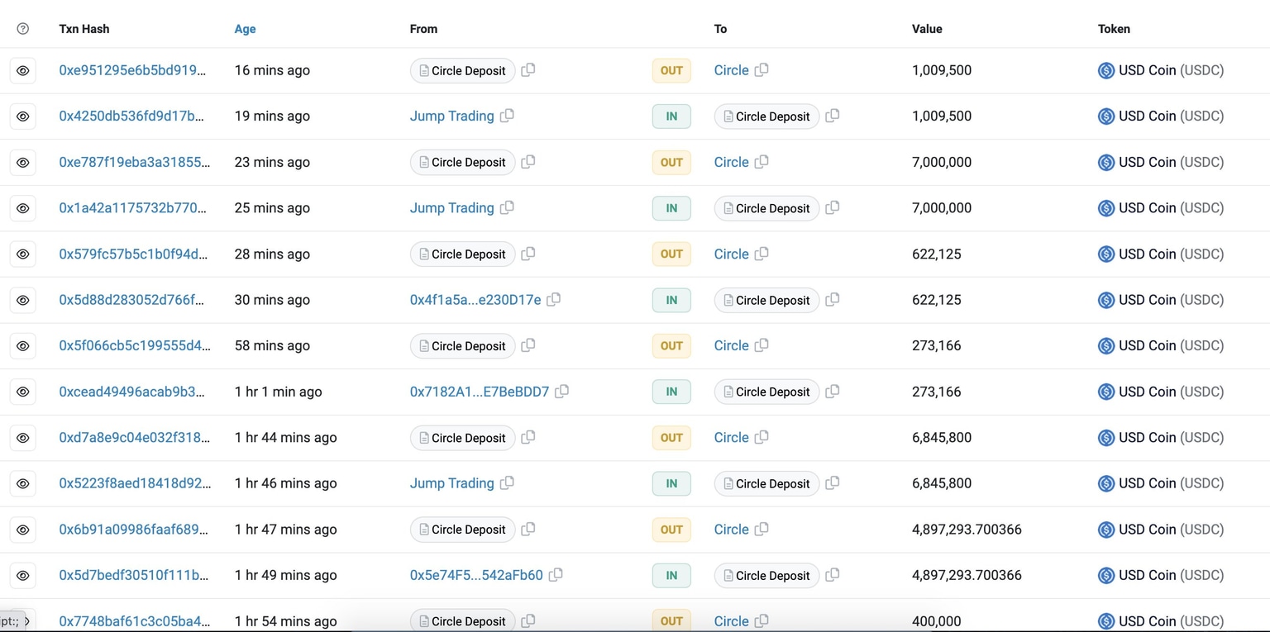Image resolution: width=1270 pixels, height=632 pixels.
Task: View details for transaction 0xd7a8e9c04e032f318
Action: pos(23,438)
